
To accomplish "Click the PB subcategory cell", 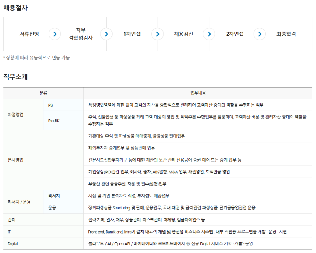I will (50, 105).
